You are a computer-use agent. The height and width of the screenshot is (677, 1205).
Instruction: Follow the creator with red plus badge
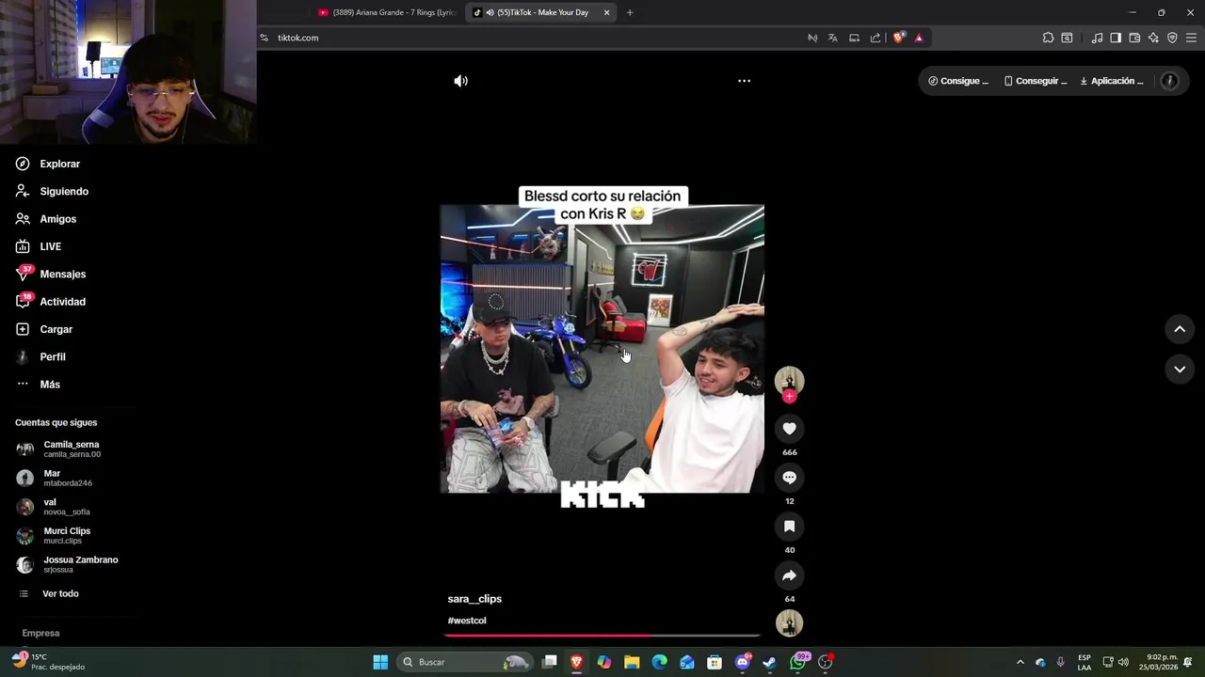pyautogui.click(x=789, y=397)
